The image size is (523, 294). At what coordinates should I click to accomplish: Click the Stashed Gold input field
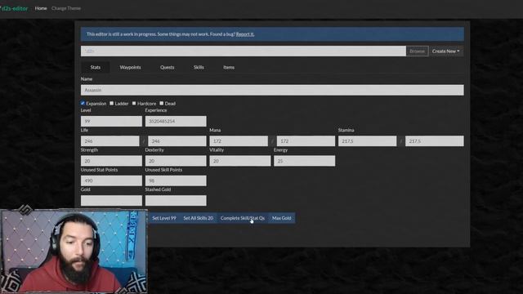click(x=176, y=201)
